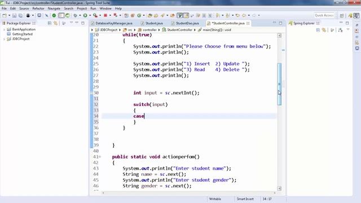Open the Run configurations dropdown arrow
Image resolution: width=361 pixels, height=203 pixels.
coord(90,15)
